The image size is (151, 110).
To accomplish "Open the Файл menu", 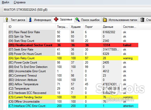I will [5, 2].
